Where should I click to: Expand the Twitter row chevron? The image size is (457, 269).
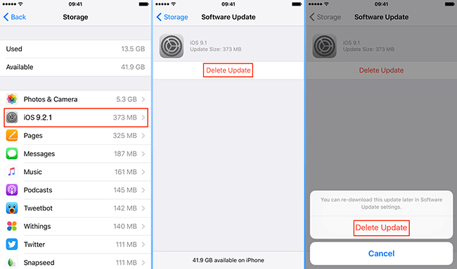pos(143,244)
